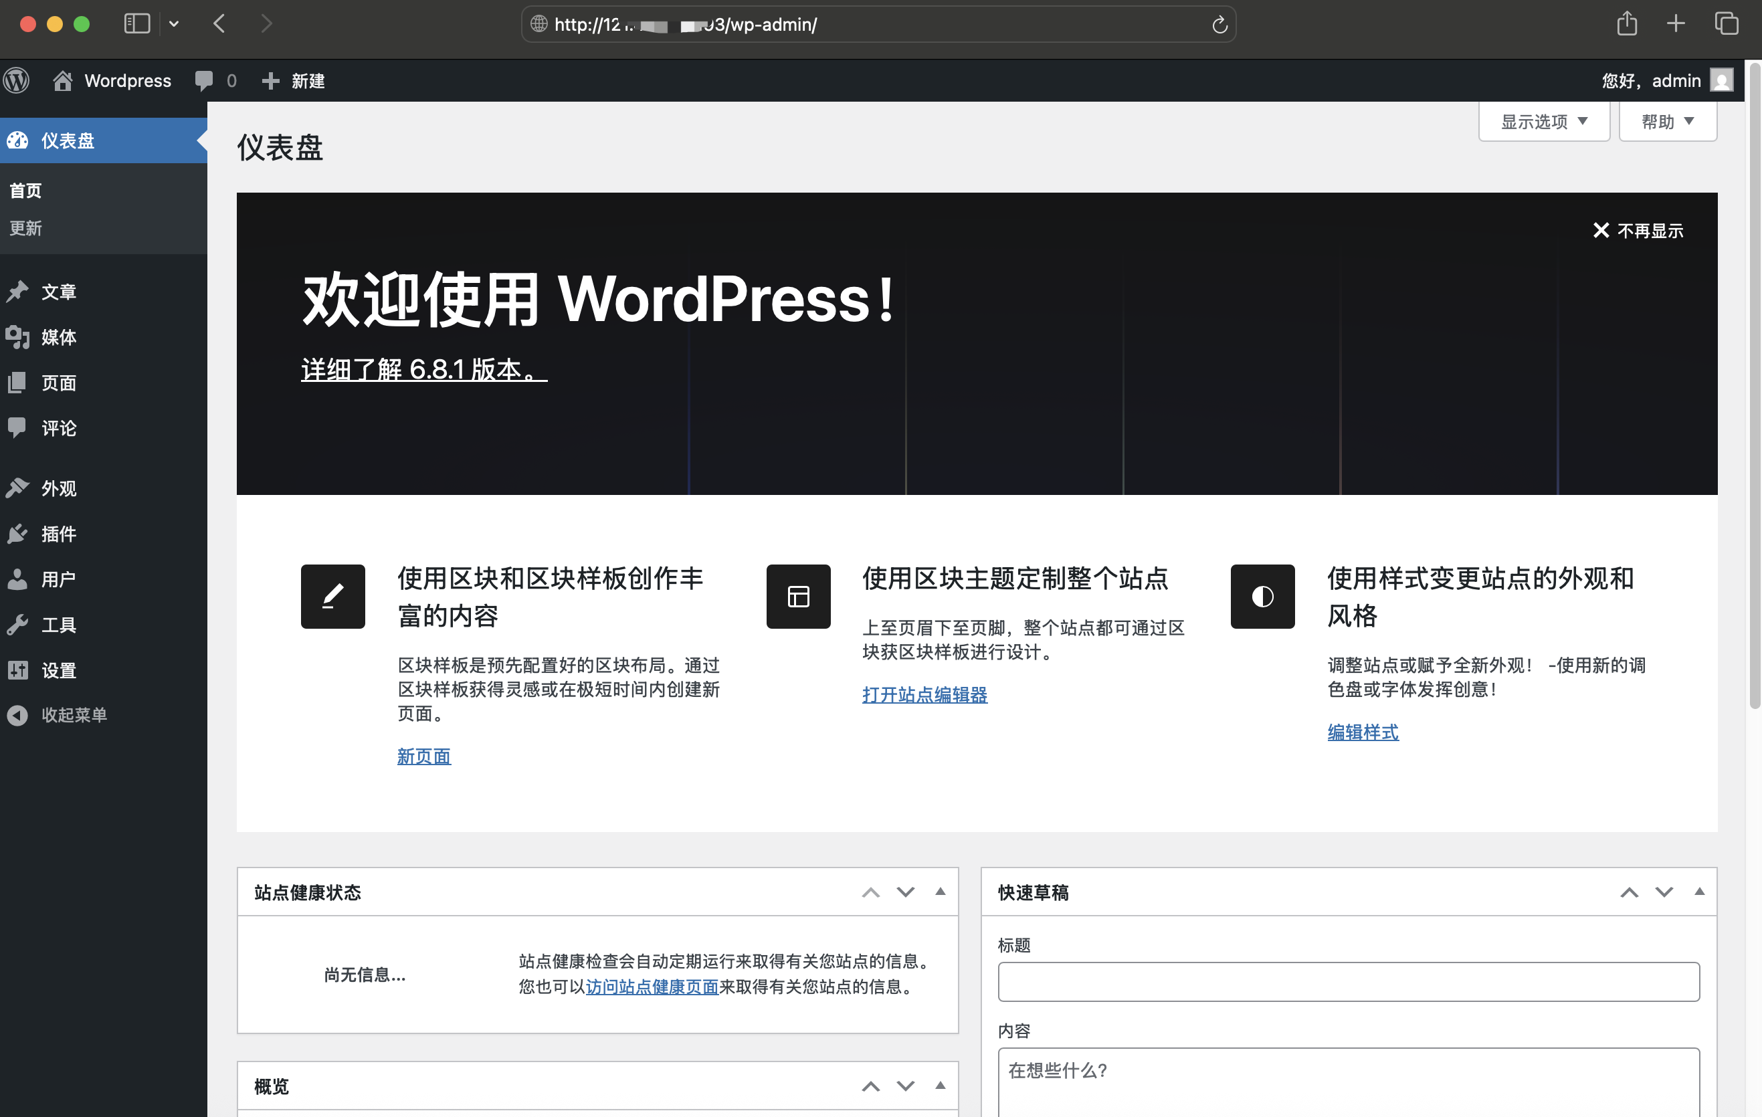Open Safari sidebar dropdown chevron
The width and height of the screenshot is (1762, 1117).
[x=174, y=24]
